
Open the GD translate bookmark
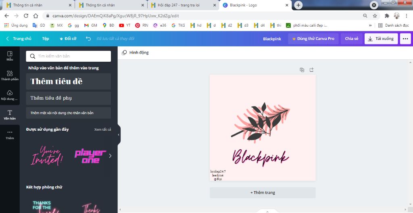(39, 25)
